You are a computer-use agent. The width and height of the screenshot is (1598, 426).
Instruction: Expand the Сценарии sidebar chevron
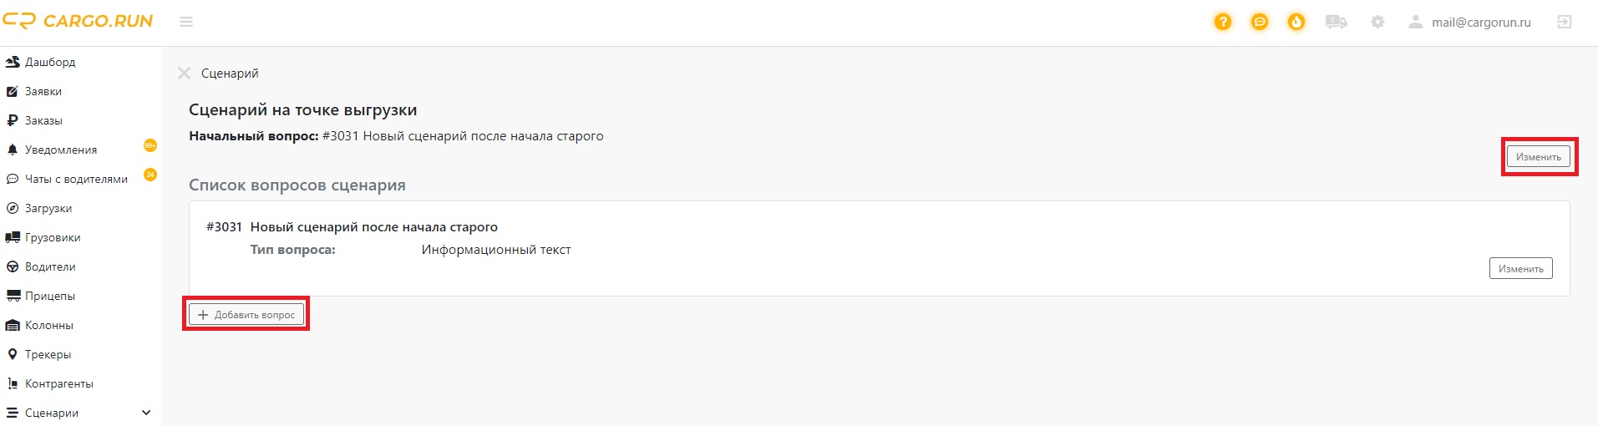[x=146, y=413]
